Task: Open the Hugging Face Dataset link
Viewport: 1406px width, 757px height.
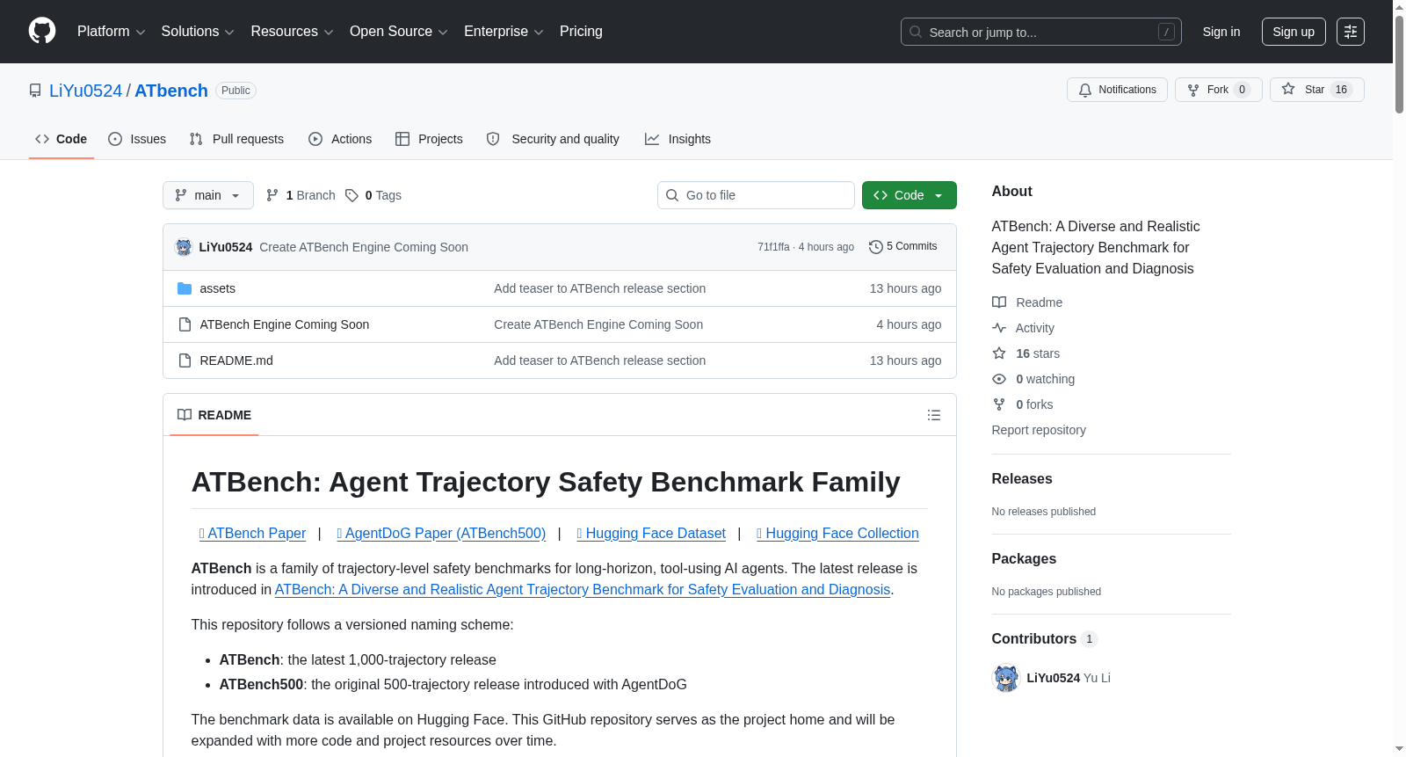Action: 651,534
